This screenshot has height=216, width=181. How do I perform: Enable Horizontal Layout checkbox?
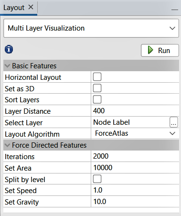[x=97, y=77]
